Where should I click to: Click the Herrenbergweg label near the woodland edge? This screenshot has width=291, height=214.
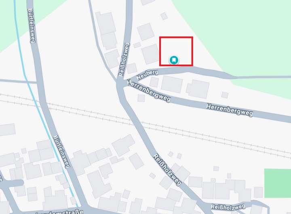(230, 110)
